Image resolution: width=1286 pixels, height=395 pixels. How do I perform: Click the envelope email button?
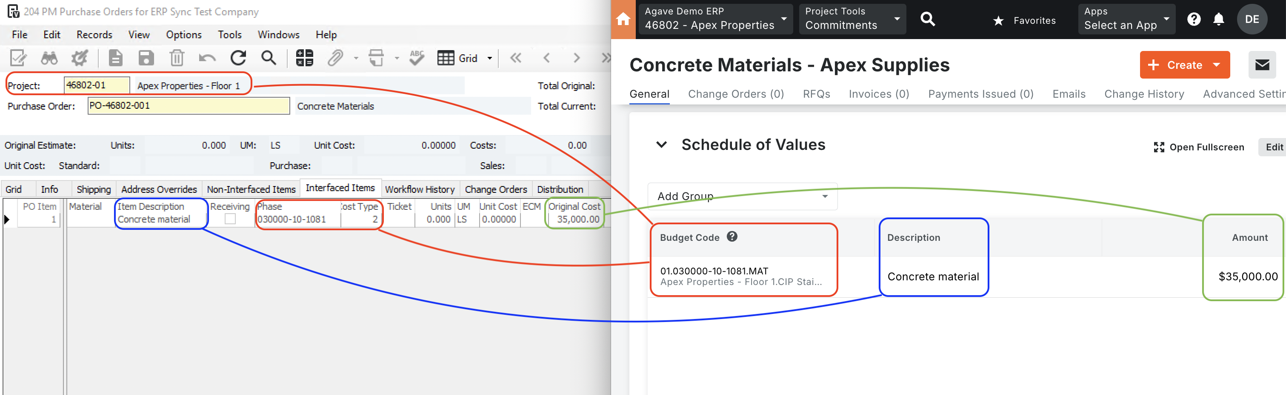(x=1262, y=65)
